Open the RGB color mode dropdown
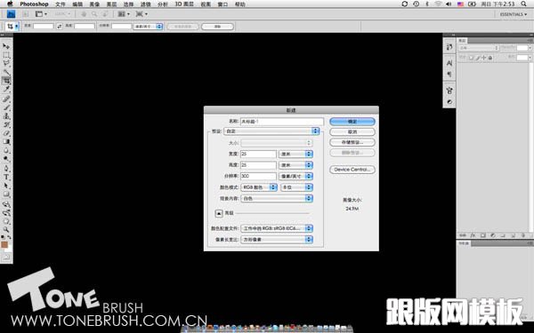Image resolution: width=534 pixels, height=333 pixels. point(259,187)
